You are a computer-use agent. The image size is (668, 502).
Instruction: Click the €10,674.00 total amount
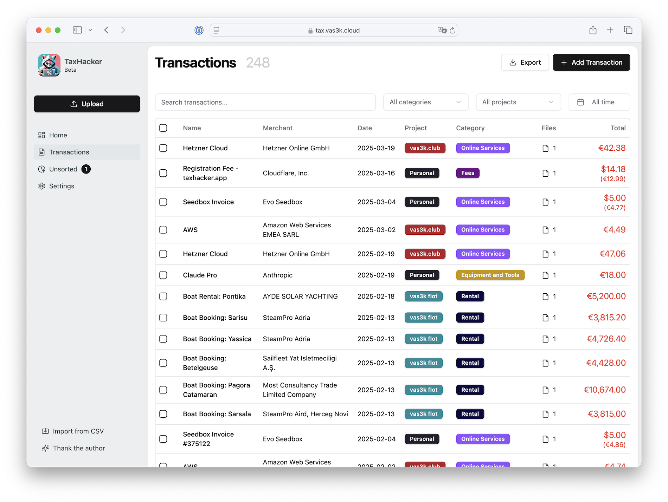[x=605, y=390]
